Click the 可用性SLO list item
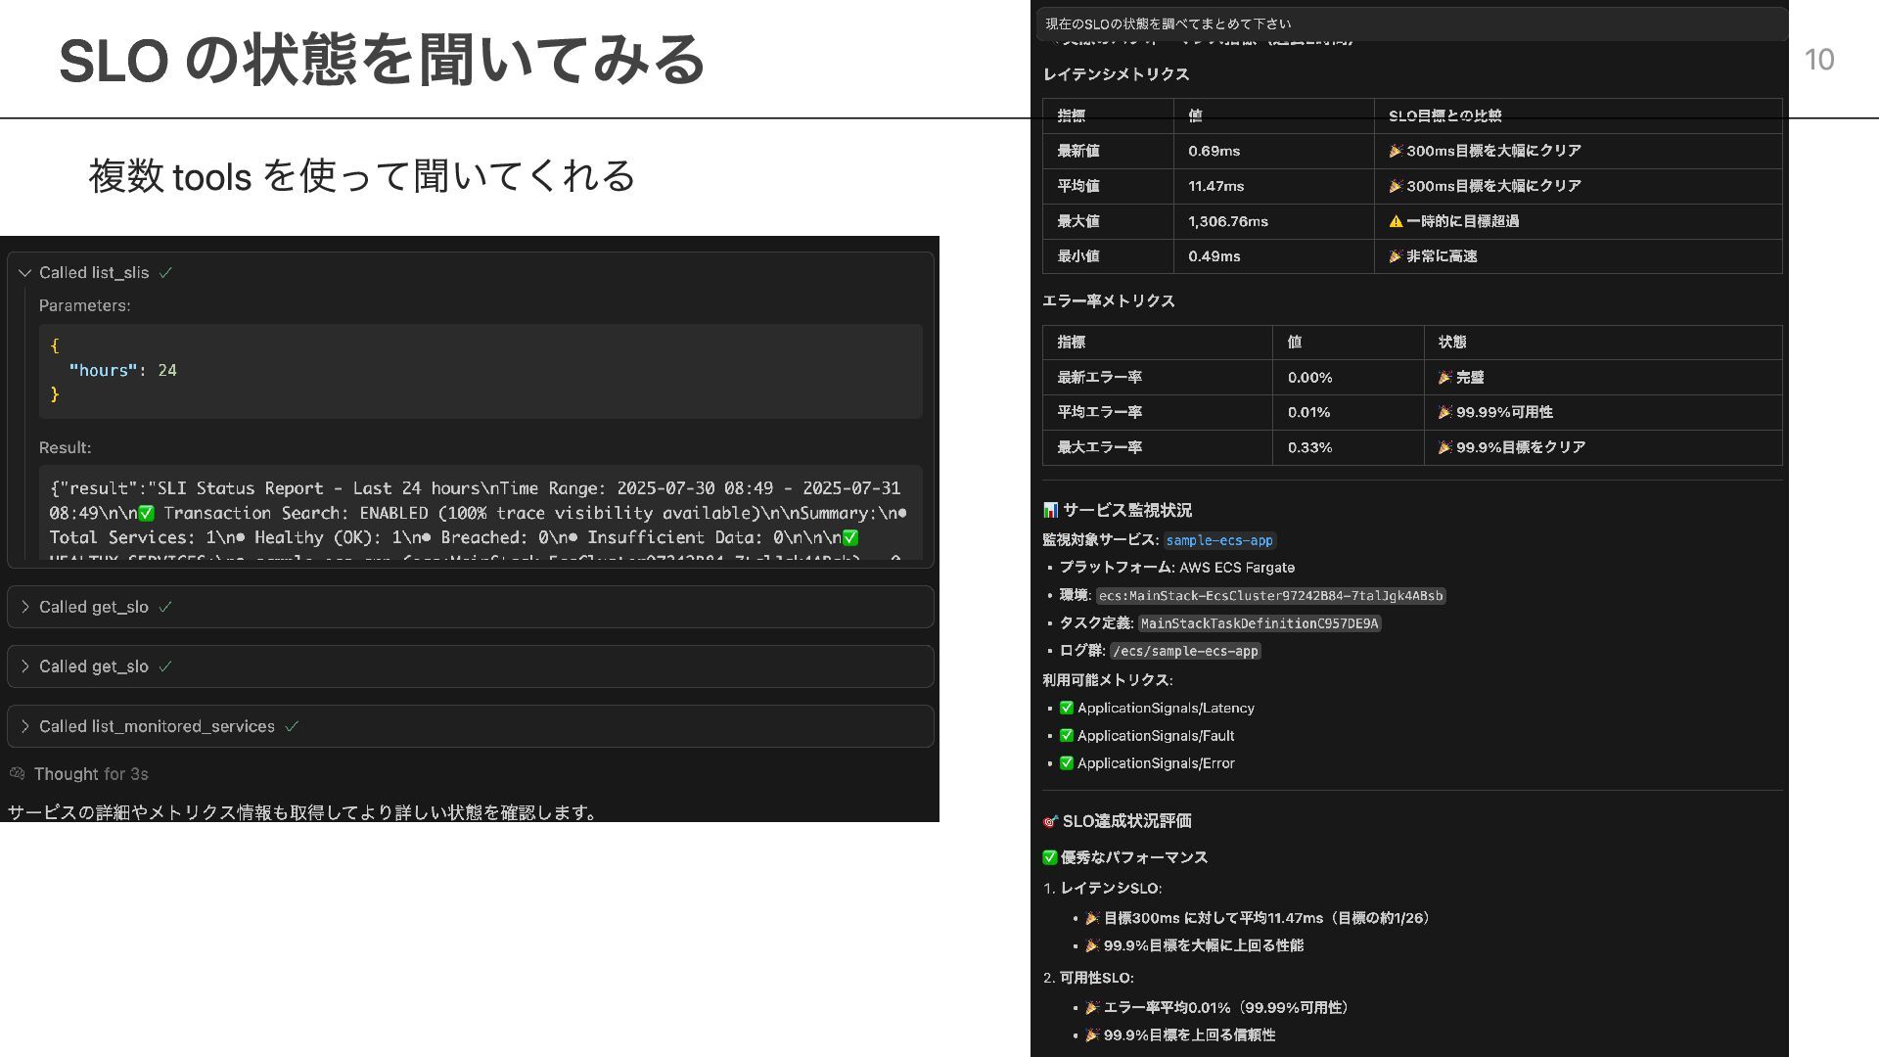This screenshot has width=1879, height=1057. pyautogui.click(x=1097, y=978)
